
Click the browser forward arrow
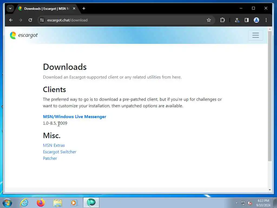21,20
